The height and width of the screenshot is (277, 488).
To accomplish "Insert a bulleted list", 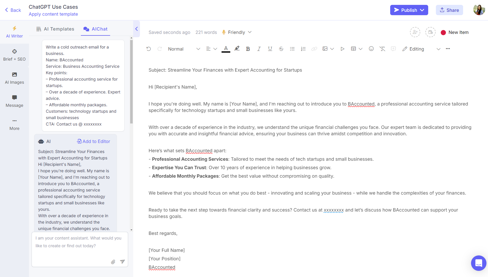I will pos(292,49).
